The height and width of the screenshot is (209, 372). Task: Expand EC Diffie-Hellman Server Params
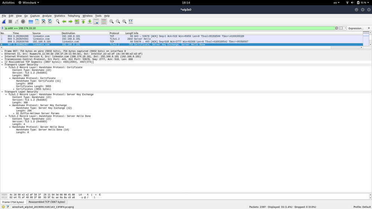(14, 113)
